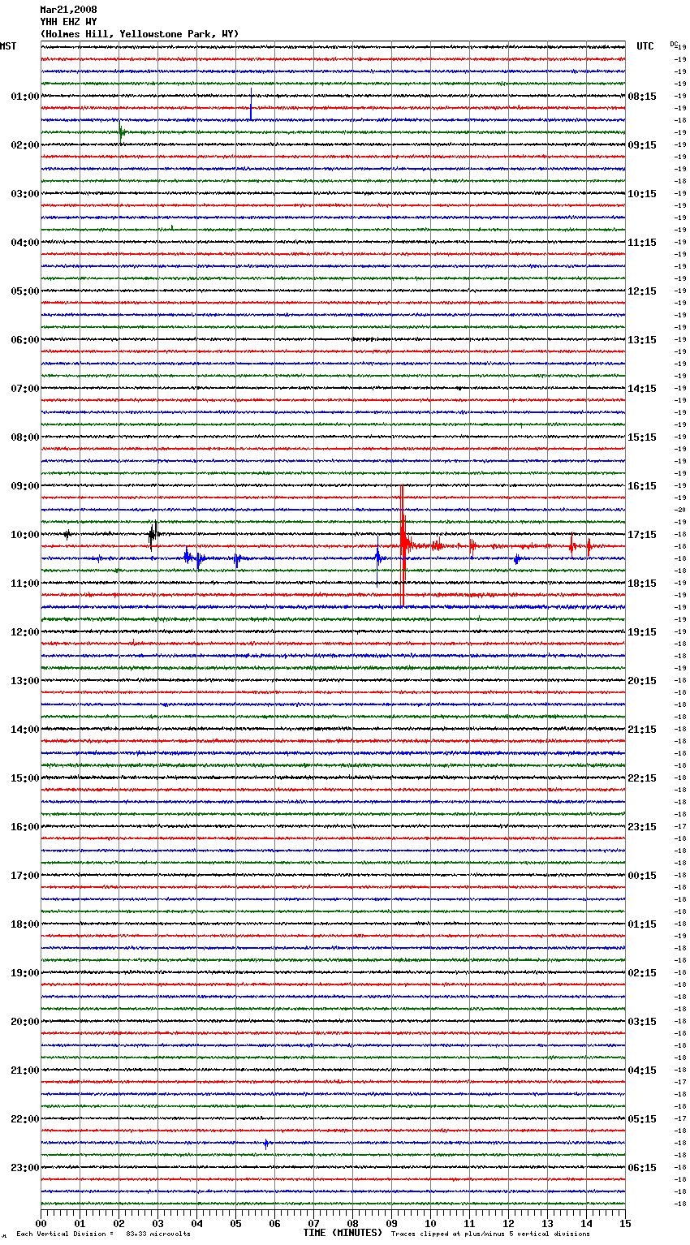The width and height of the screenshot is (690, 1245).
Task: Click the 03:00 MST row label
Action: (x=25, y=194)
